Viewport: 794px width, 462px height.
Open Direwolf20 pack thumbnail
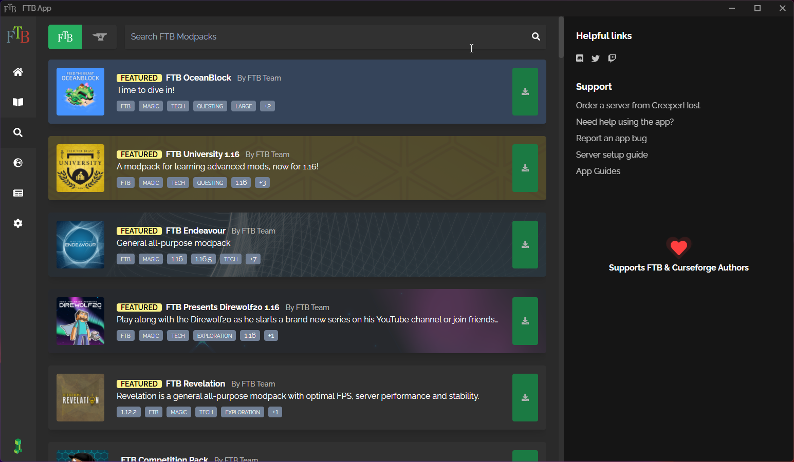pyautogui.click(x=80, y=321)
